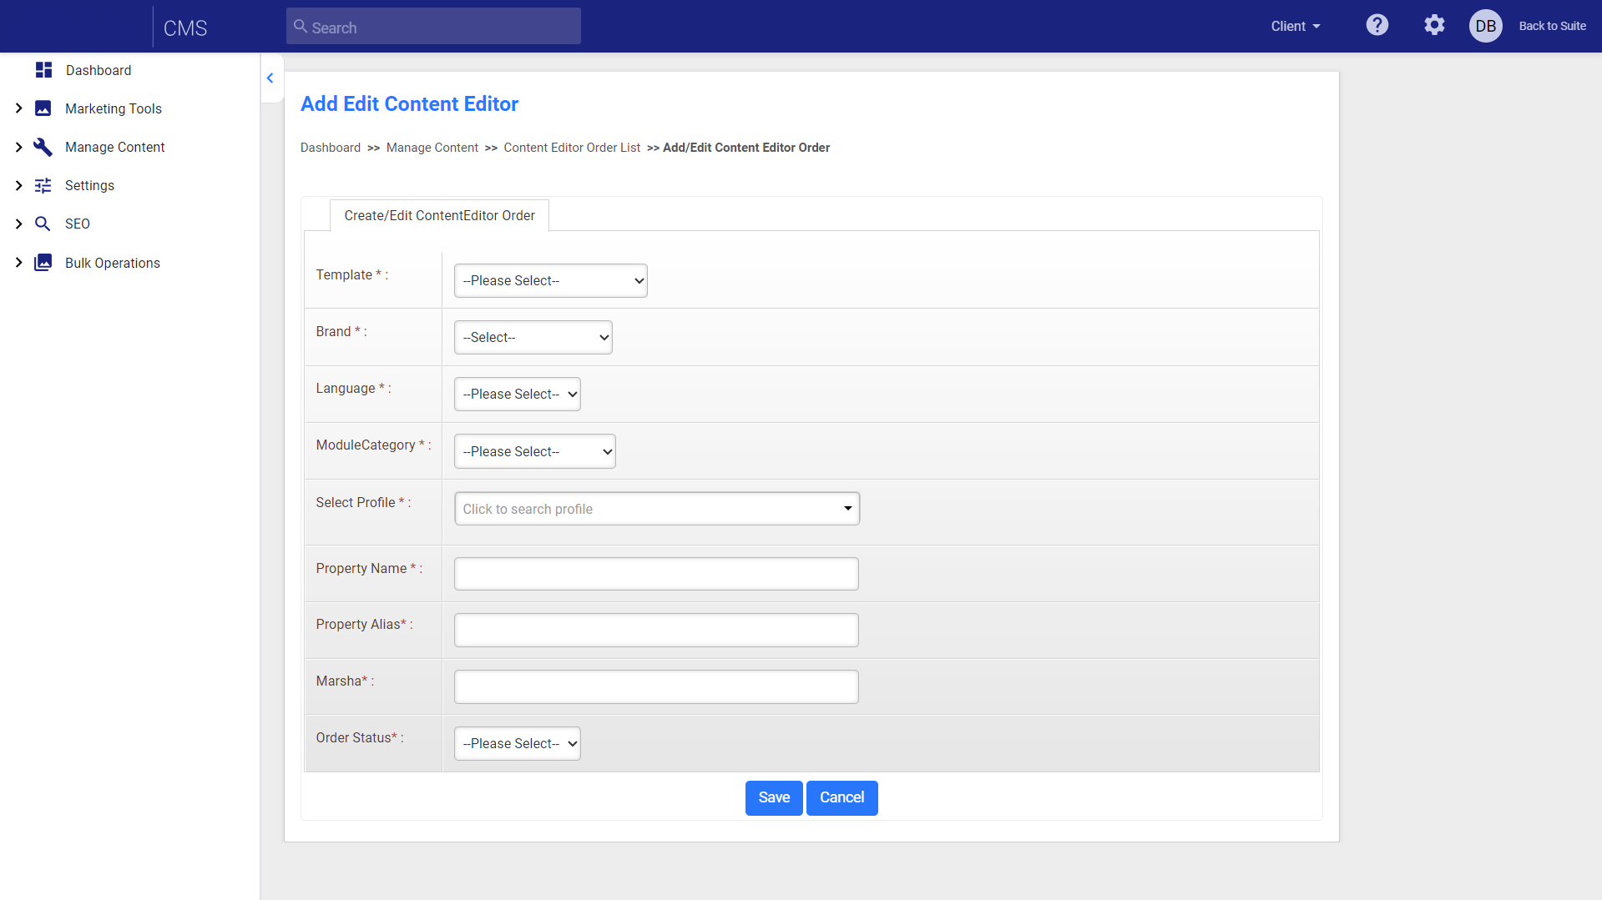This screenshot has height=900, width=1602.
Task: Click the Marketing Tools image icon
Action: coord(43,108)
